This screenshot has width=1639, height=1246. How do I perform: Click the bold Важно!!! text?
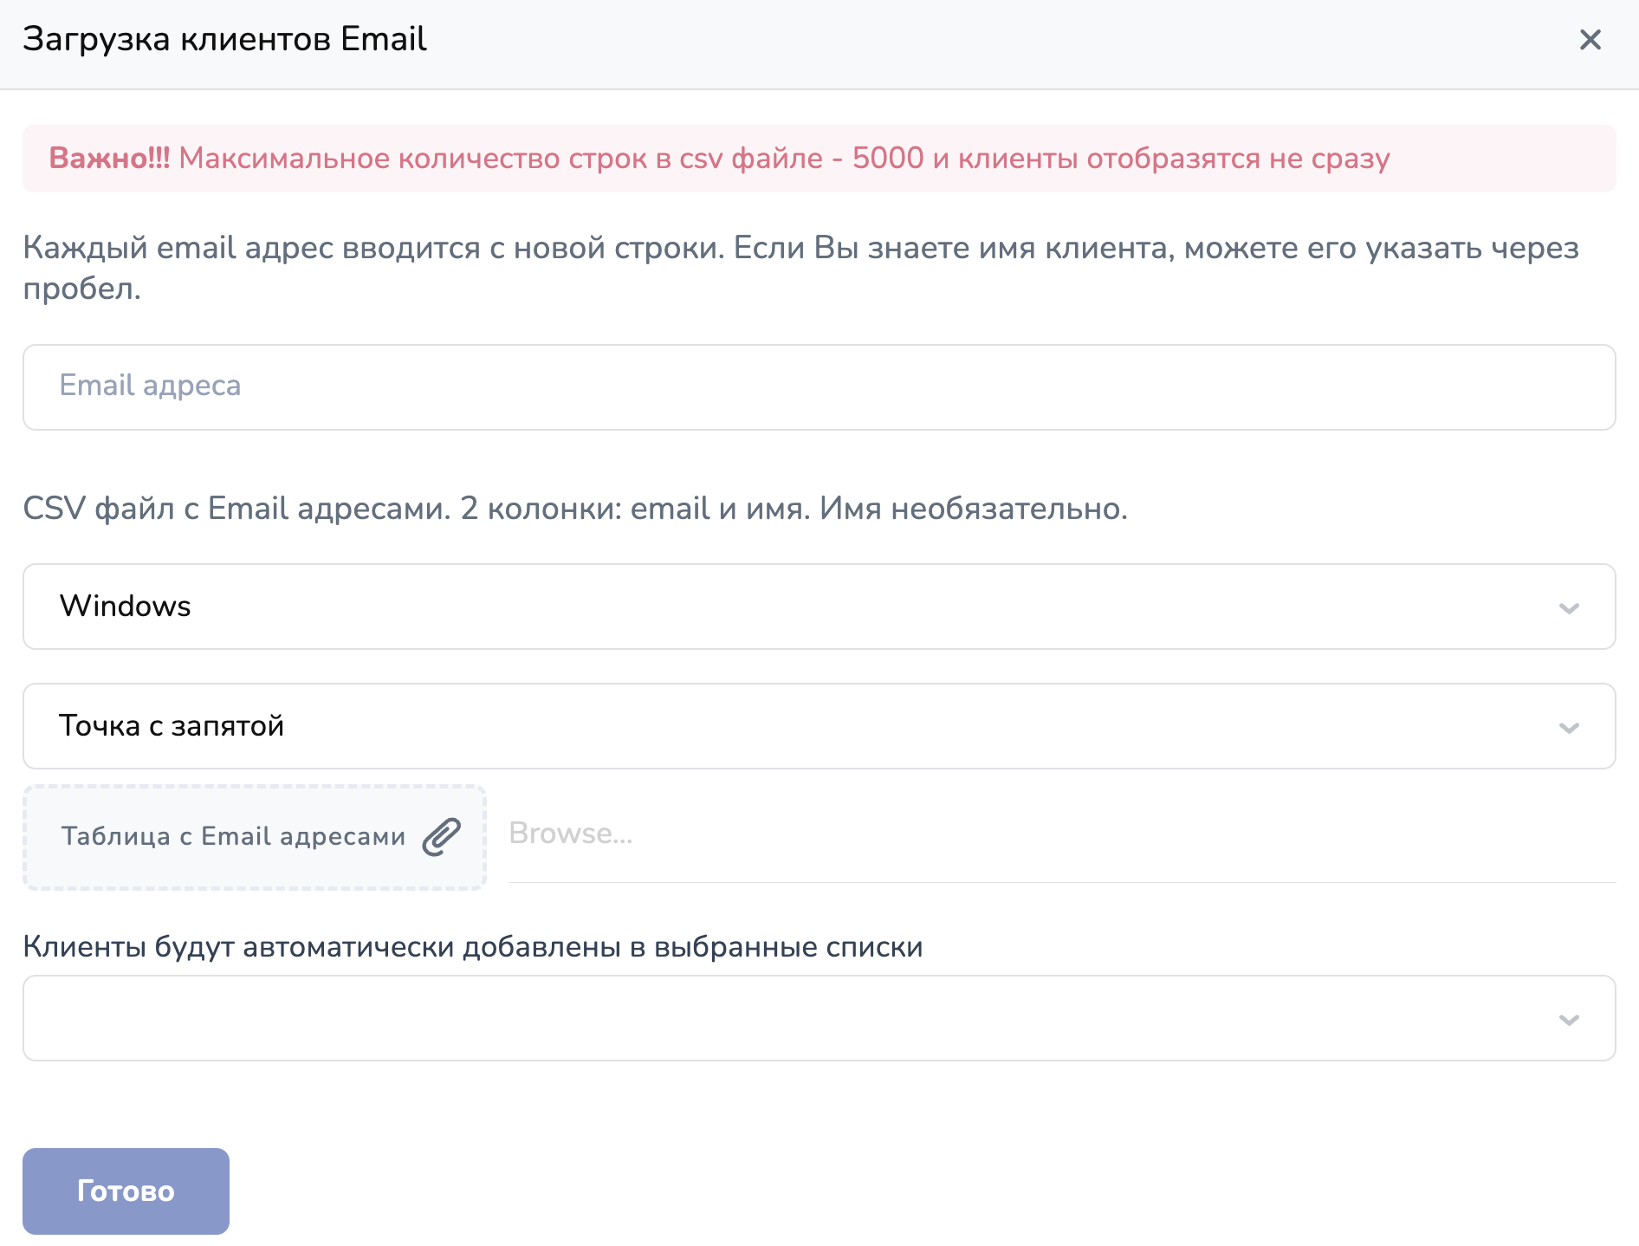(109, 159)
